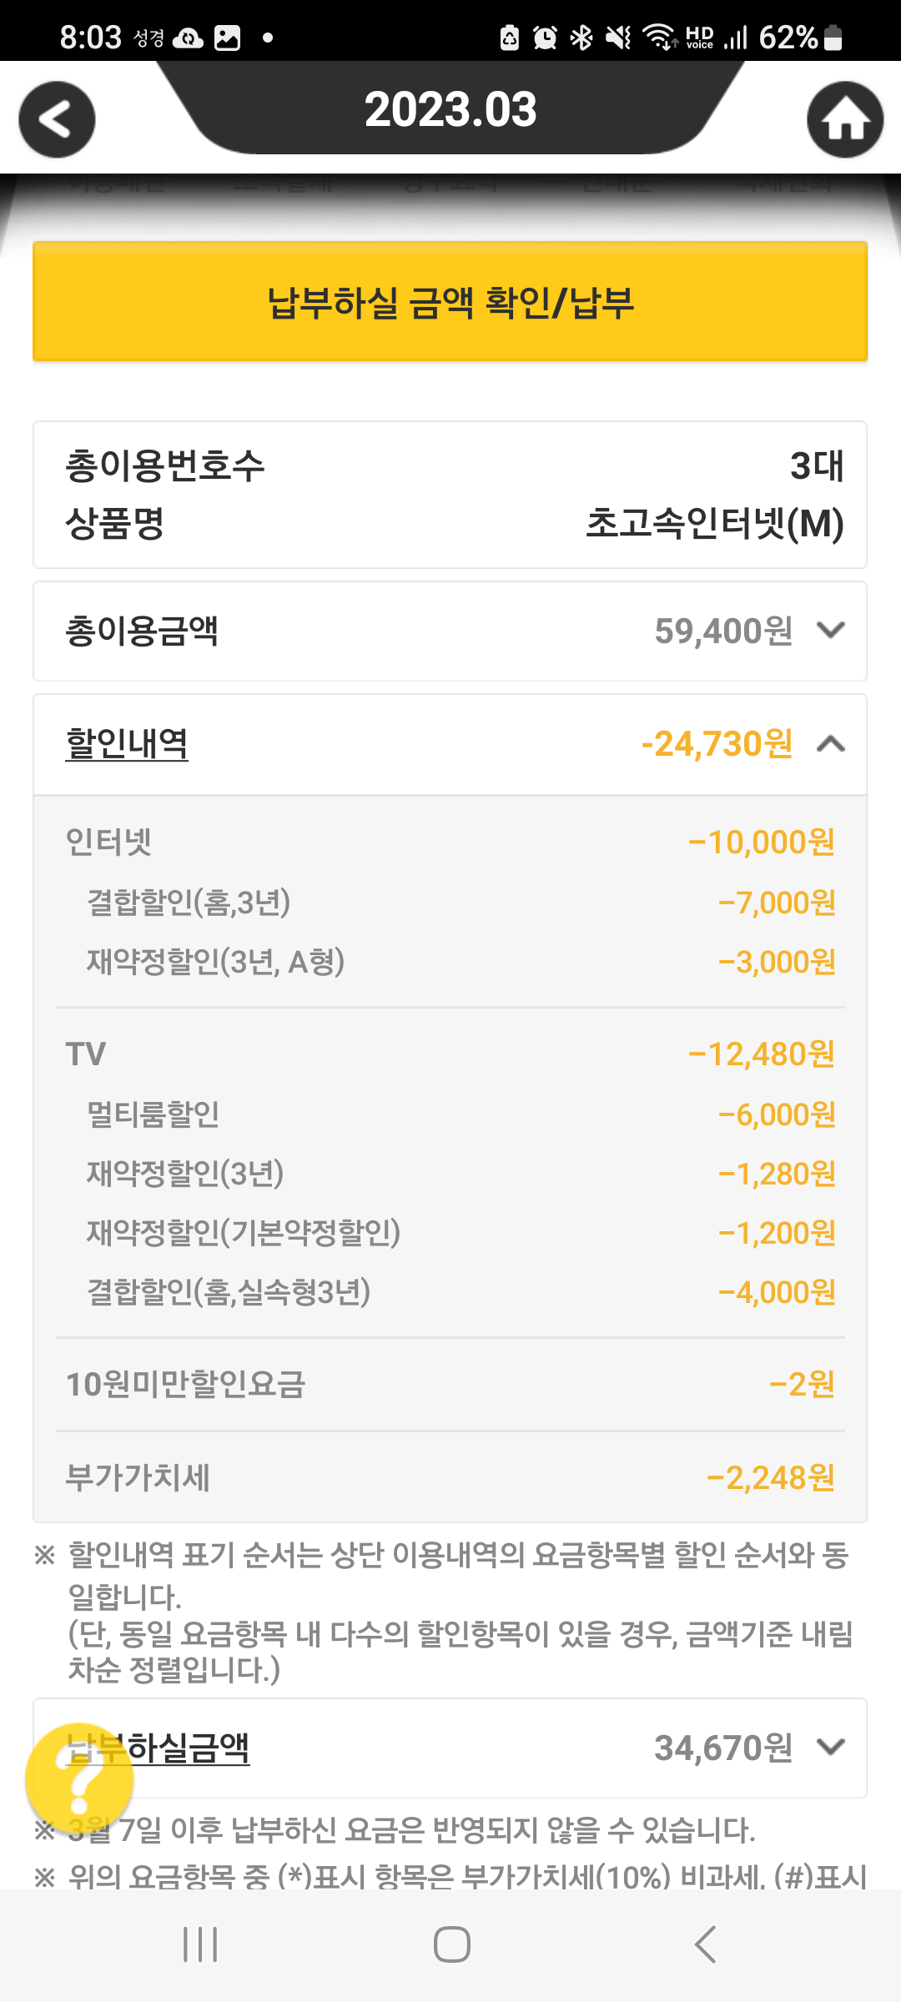Collapse the 할인내역 section chevron
This screenshot has width=901, height=2002.
[x=831, y=744]
